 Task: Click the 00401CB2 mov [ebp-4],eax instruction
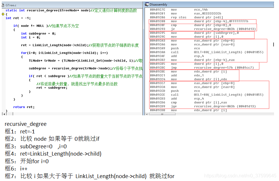192,60
